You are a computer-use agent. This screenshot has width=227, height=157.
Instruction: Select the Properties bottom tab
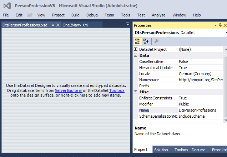tap(142, 149)
